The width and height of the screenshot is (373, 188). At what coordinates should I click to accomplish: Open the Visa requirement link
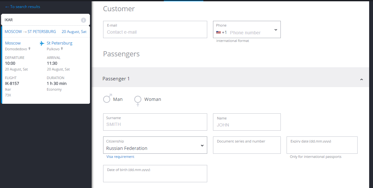tap(120, 157)
